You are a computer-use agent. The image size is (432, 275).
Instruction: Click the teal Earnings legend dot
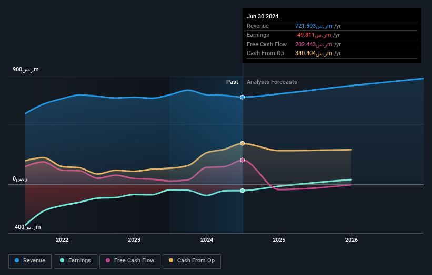pyautogui.click(x=62, y=260)
